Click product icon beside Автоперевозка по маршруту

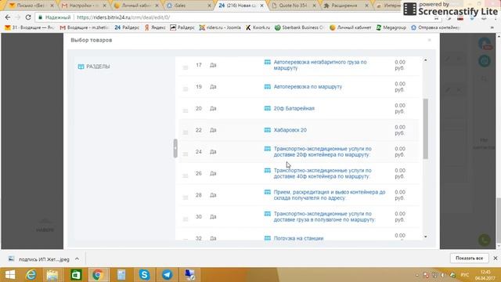pyautogui.click(x=268, y=87)
